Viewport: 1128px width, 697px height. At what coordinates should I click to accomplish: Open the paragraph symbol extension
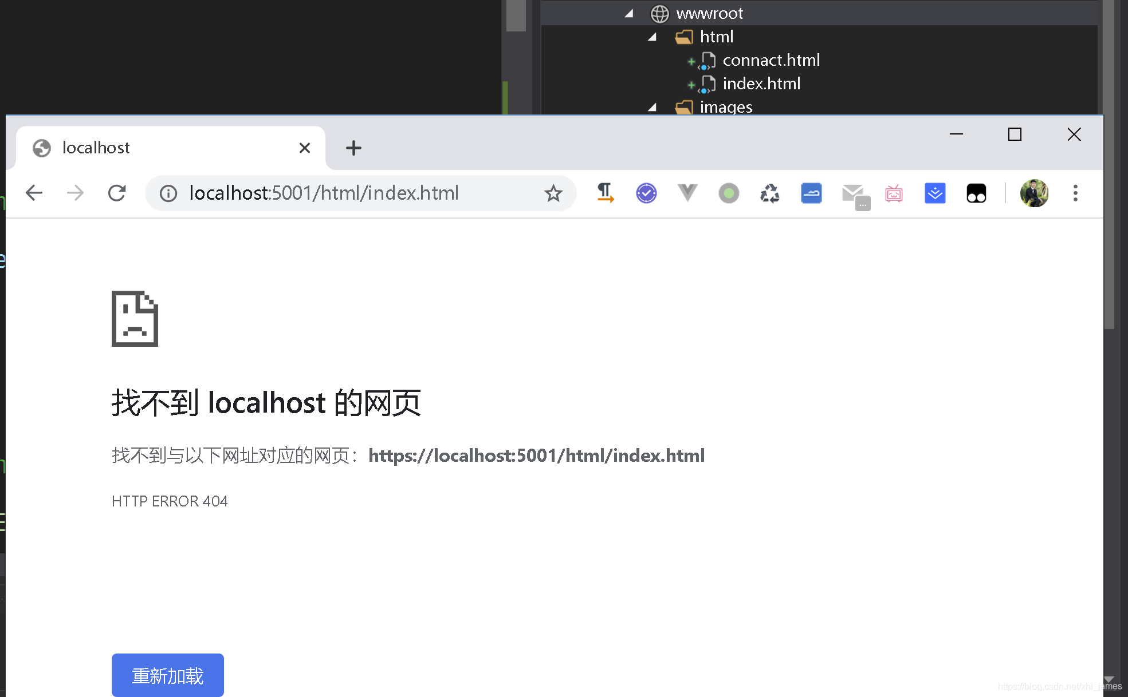pyautogui.click(x=605, y=193)
